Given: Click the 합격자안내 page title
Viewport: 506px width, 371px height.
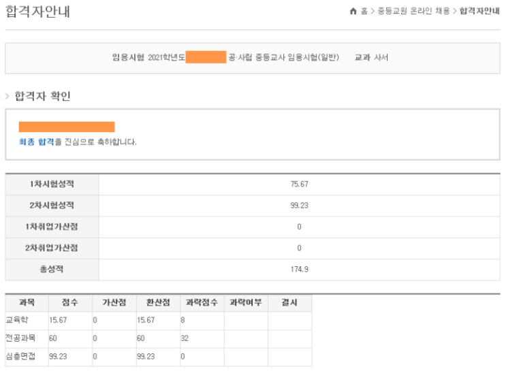Looking at the screenshot, I should point(37,12).
